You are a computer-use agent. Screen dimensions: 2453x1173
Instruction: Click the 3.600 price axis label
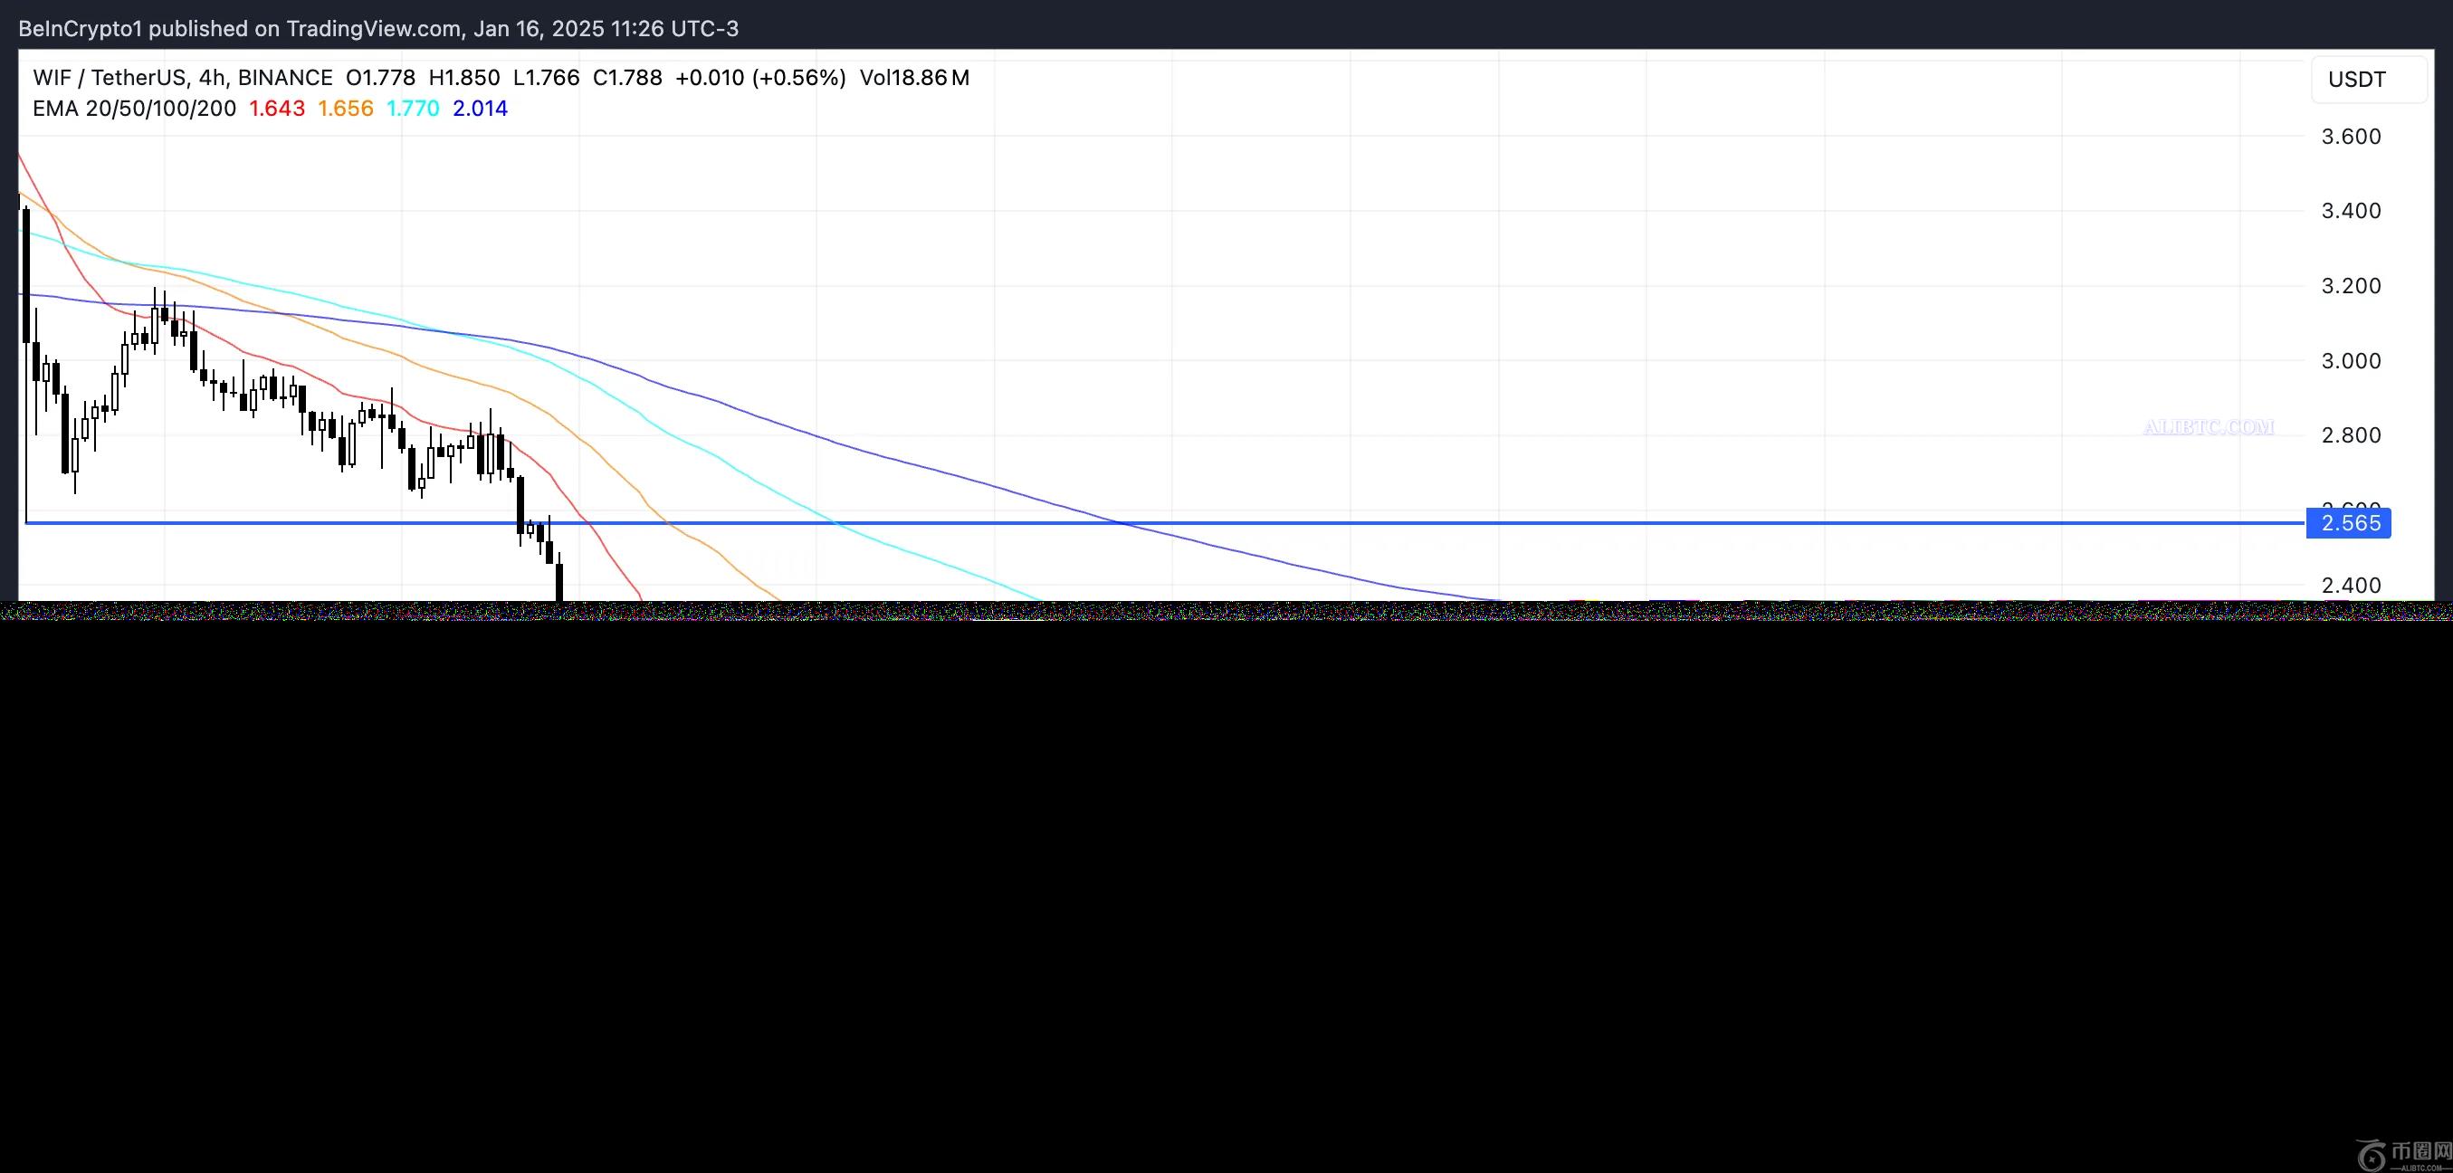pos(2351,136)
